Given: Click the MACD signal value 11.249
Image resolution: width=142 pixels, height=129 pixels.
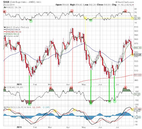Looking at the screenshot, I should click(x=36, y=107).
